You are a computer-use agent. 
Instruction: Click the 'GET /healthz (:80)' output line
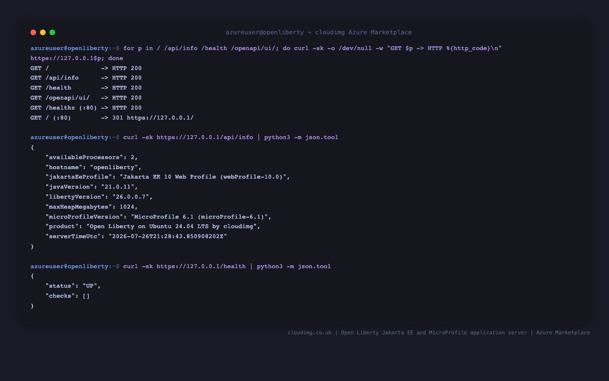(86, 108)
